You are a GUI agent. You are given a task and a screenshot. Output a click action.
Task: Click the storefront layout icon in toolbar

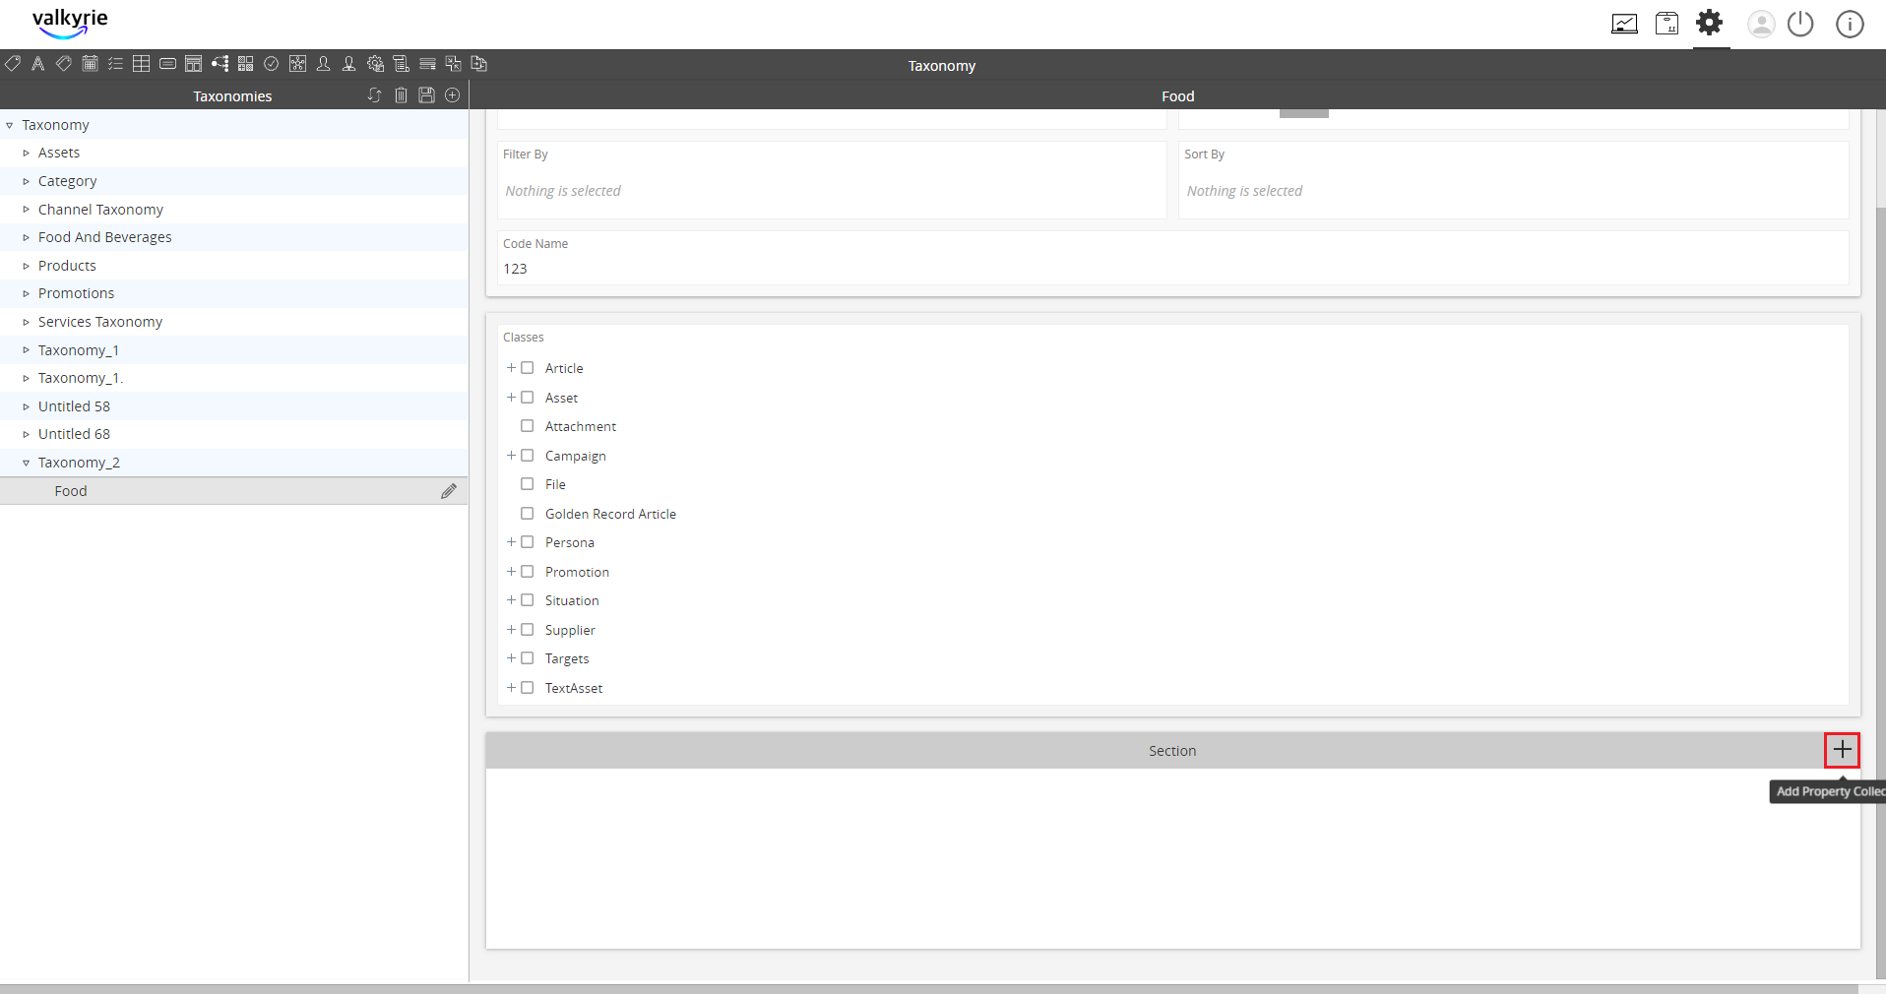pyautogui.click(x=194, y=64)
